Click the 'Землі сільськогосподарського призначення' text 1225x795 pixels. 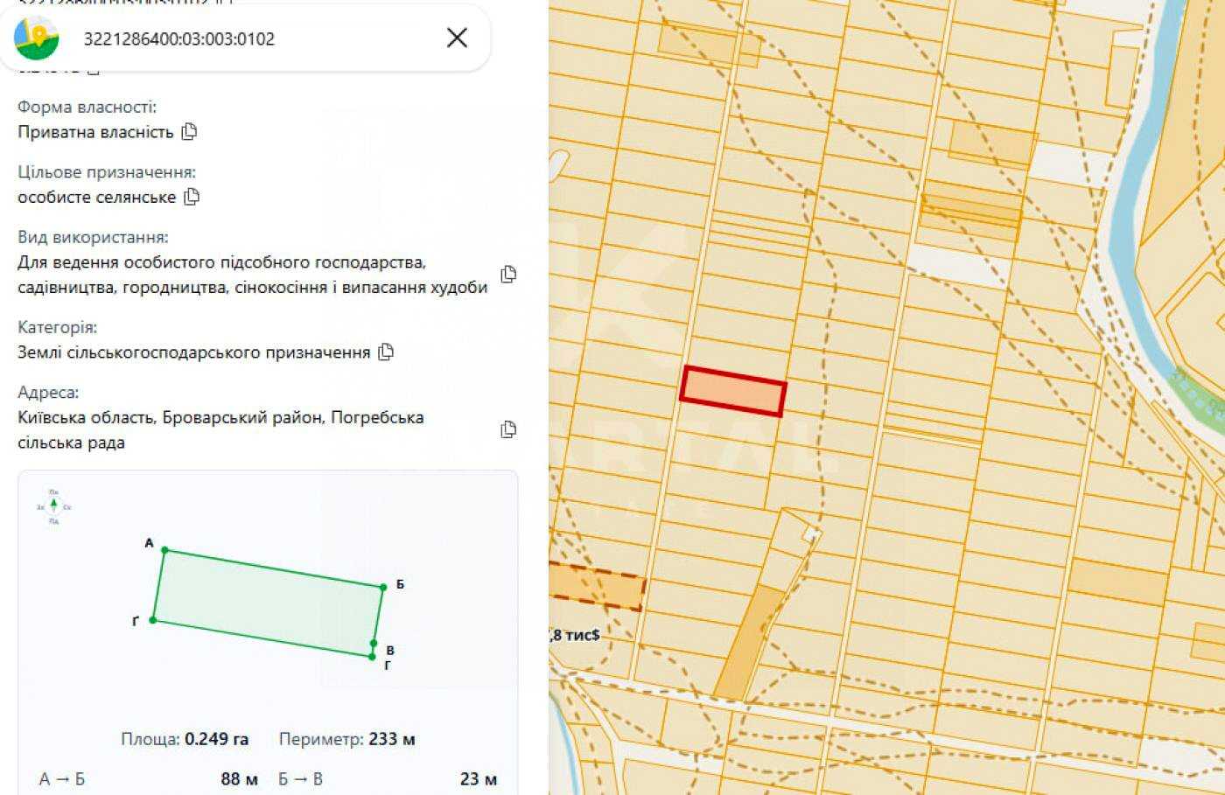point(194,352)
